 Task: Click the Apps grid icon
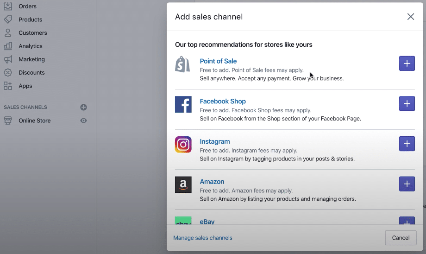[8, 86]
